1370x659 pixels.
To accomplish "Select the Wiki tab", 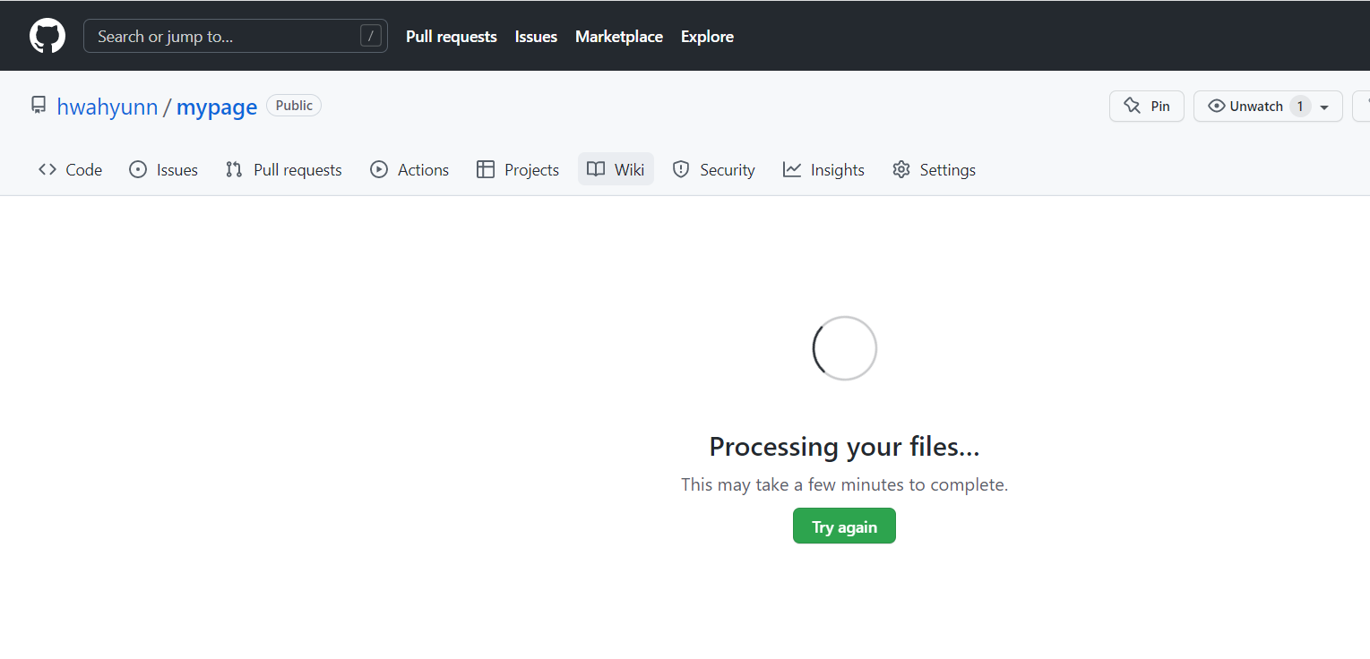I will pyautogui.click(x=616, y=170).
